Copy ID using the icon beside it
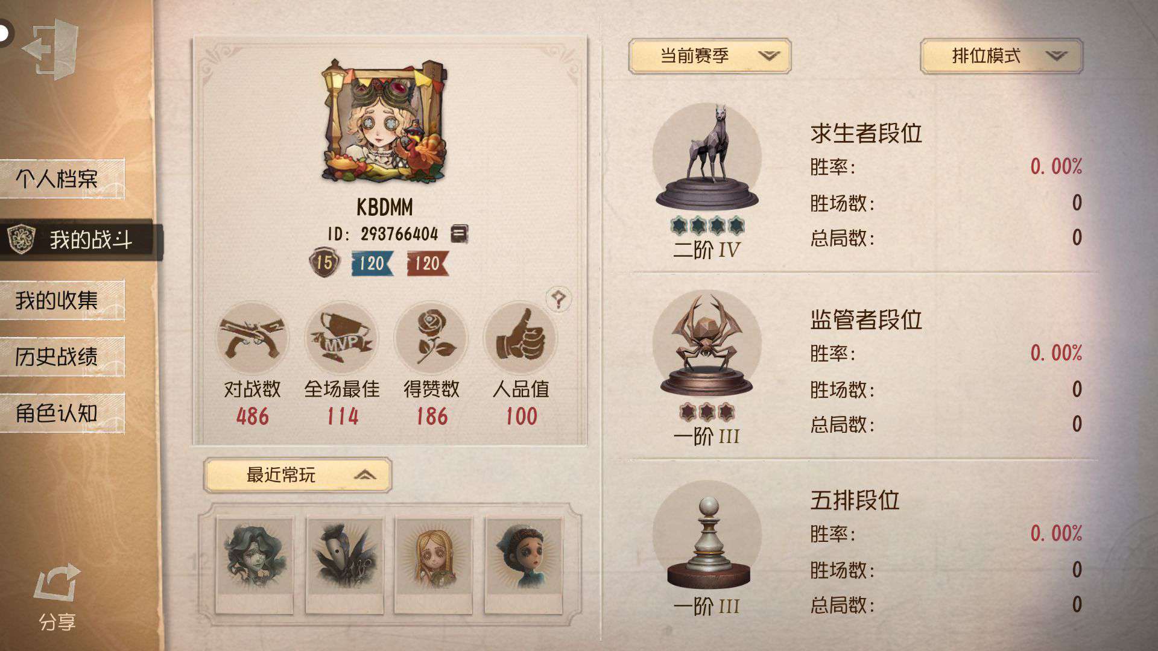Viewport: 1158px width, 651px height. click(459, 234)
